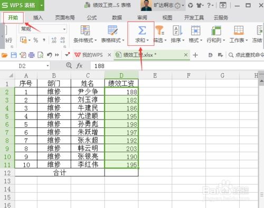Click the magnifier icon beside fx
This screenshot has height=208, width=264.
pyautogui.click(x=69, y=65)
